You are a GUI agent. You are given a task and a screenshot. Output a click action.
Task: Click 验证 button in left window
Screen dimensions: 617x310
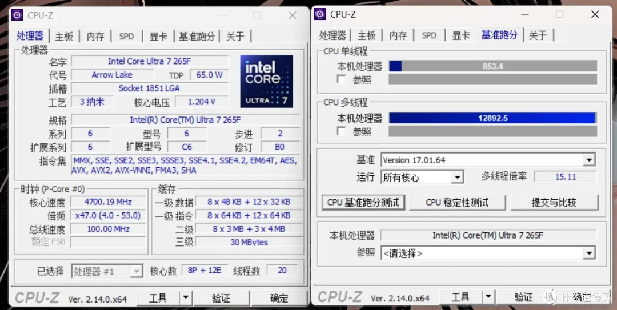(x=221, y=298)
